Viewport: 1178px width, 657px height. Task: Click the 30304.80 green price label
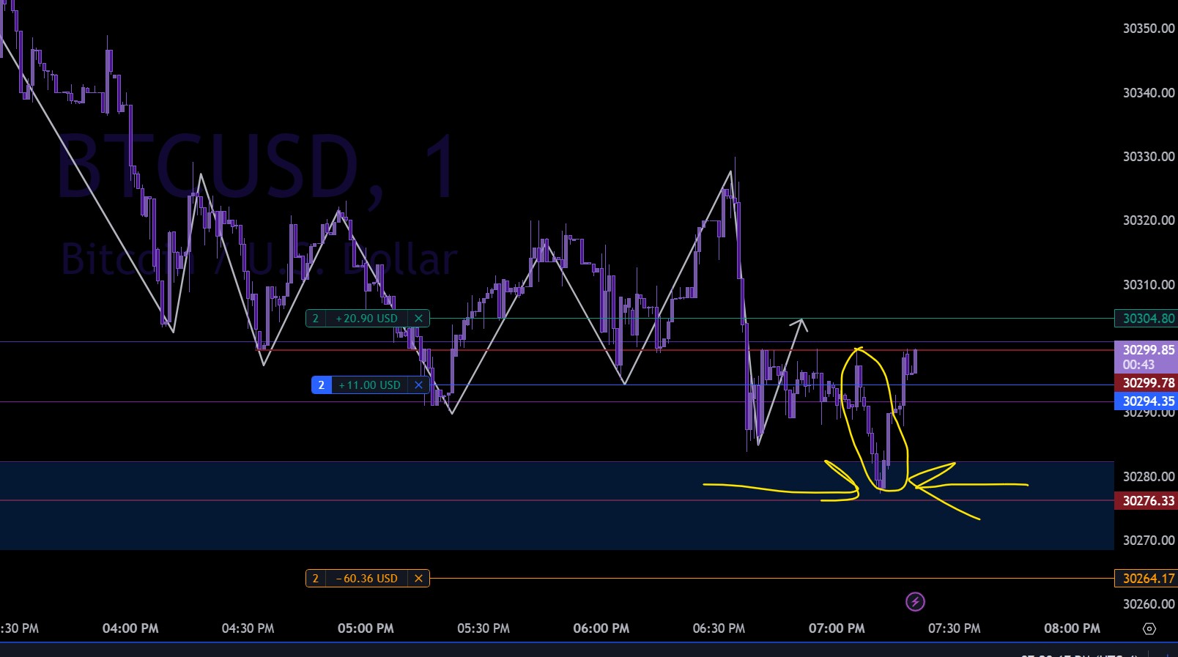[1146, 319]
